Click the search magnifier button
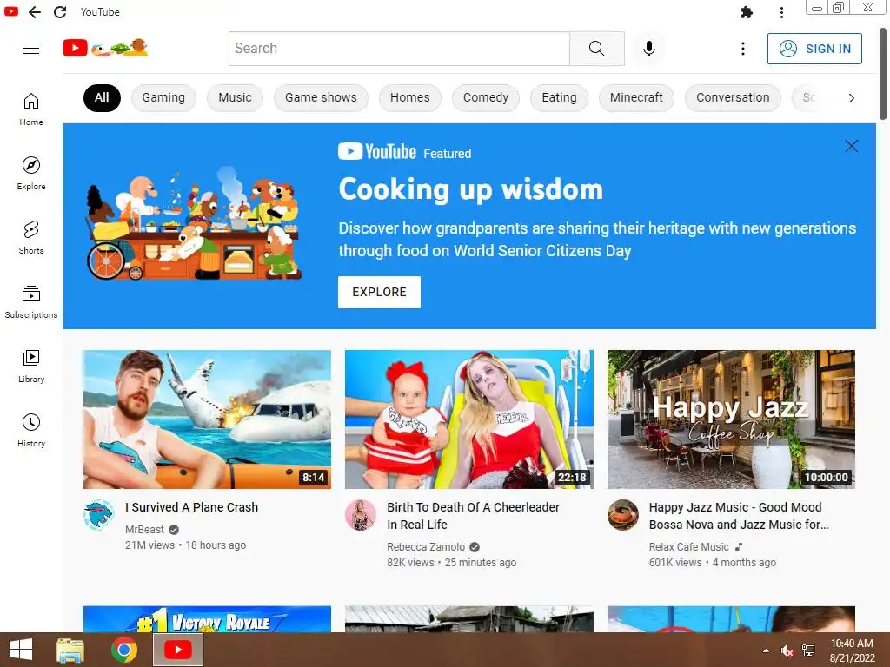 [x=596, y=49]
